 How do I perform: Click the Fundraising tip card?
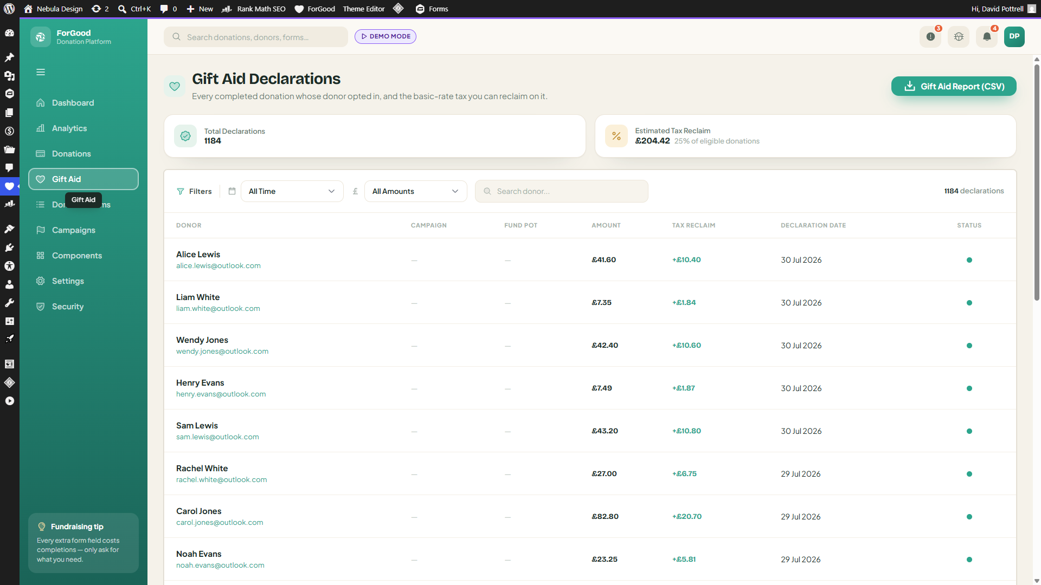pos(83,543)
